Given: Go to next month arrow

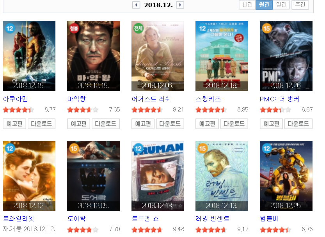Looking at the screenshot, I should pyautogui.click(x=180, y=5).
